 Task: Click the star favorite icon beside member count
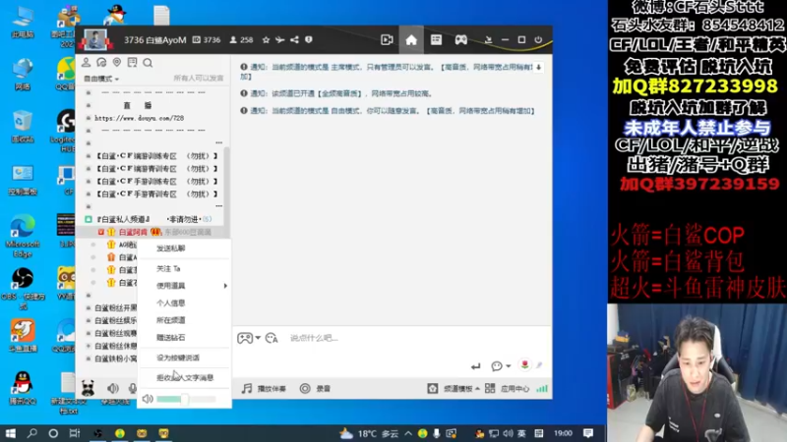click(x=266, y=40)
